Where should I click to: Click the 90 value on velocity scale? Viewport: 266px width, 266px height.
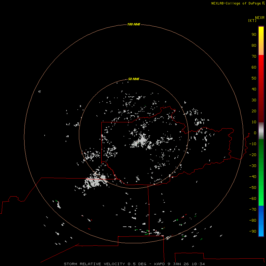(x=254, y=35)
